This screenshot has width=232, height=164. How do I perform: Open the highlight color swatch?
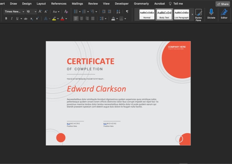coord(54,18)
